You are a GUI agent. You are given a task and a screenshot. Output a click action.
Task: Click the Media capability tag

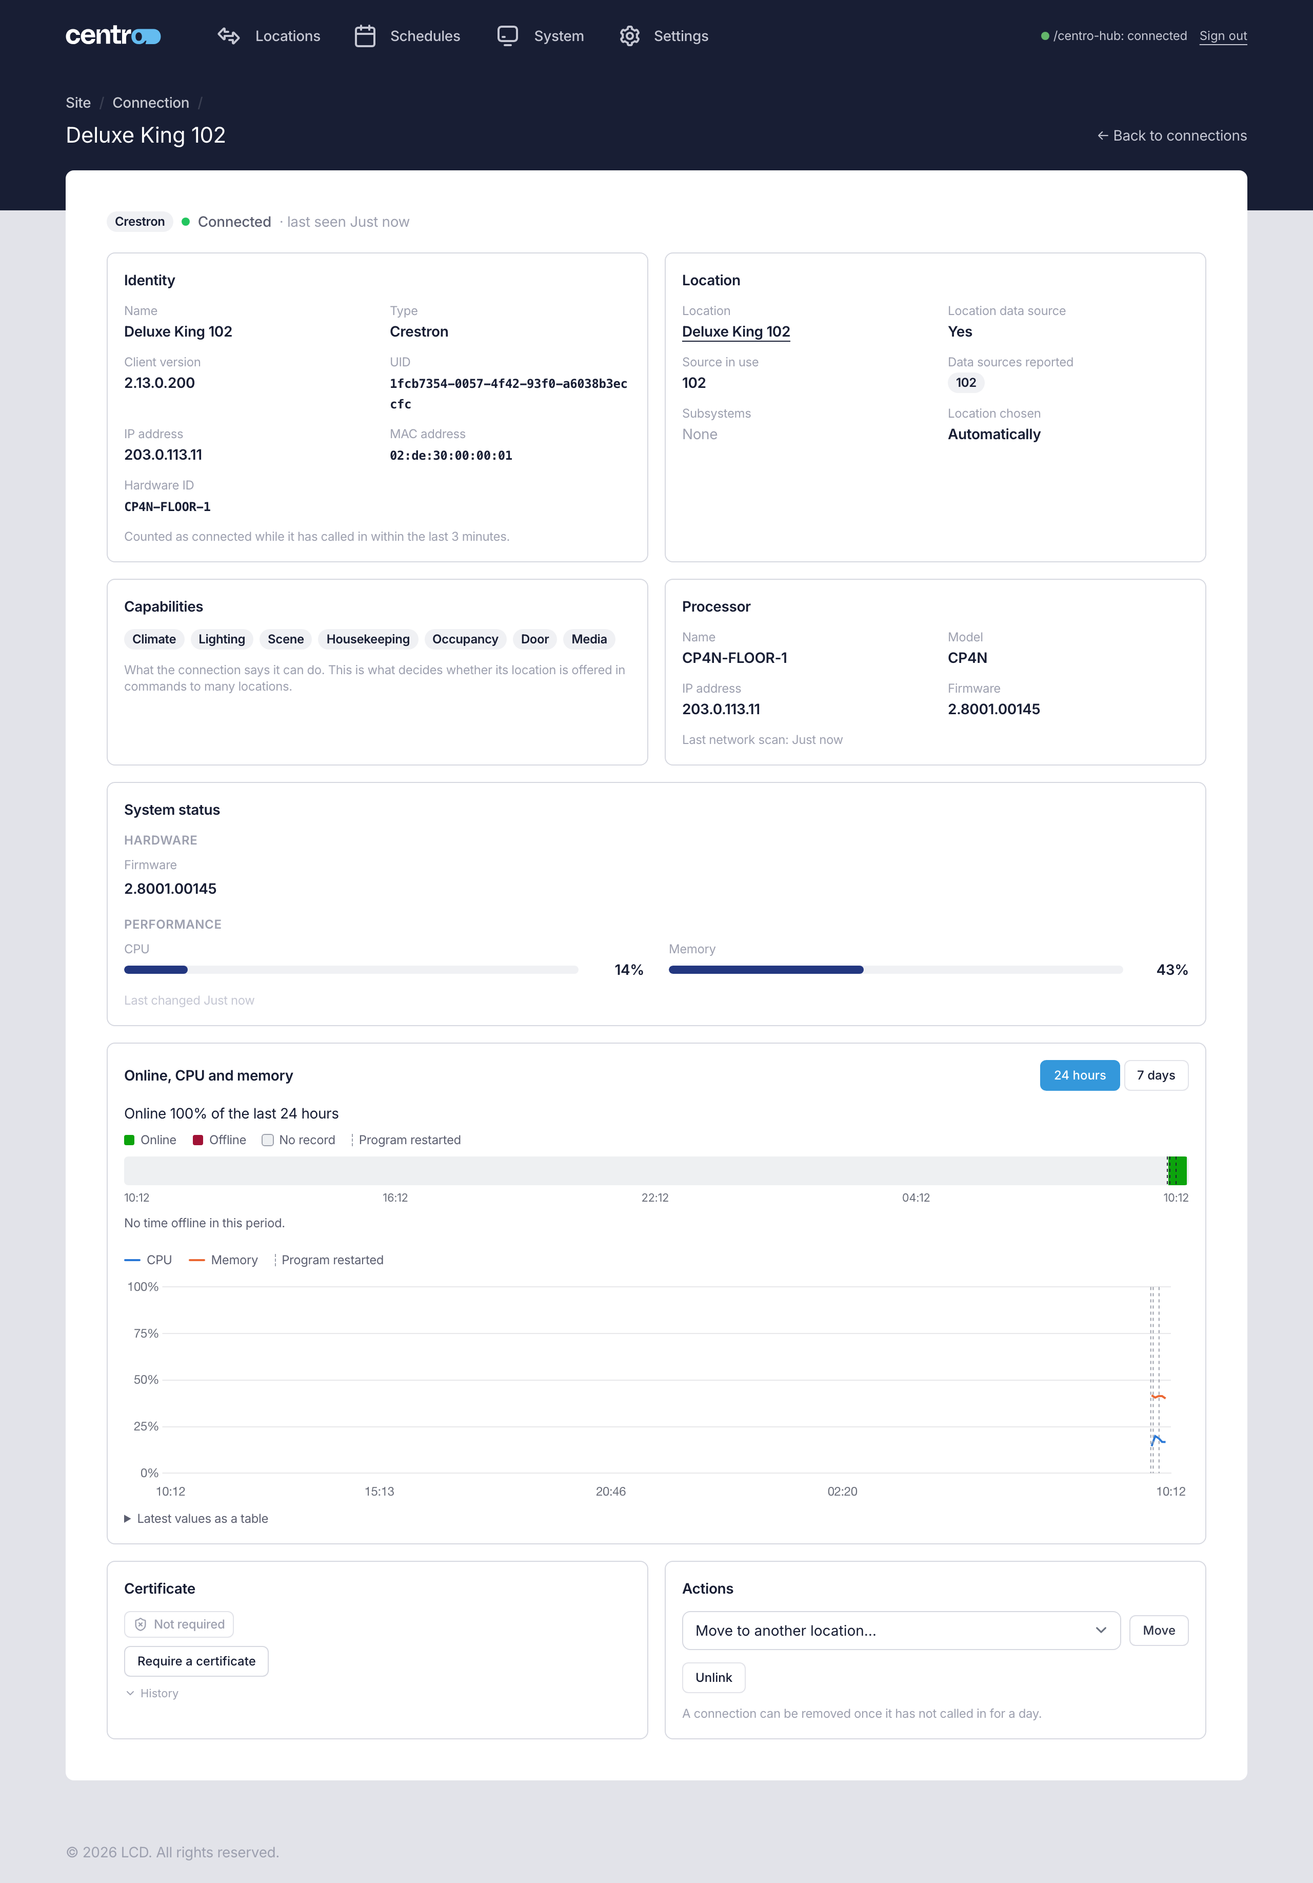point(589,639)
